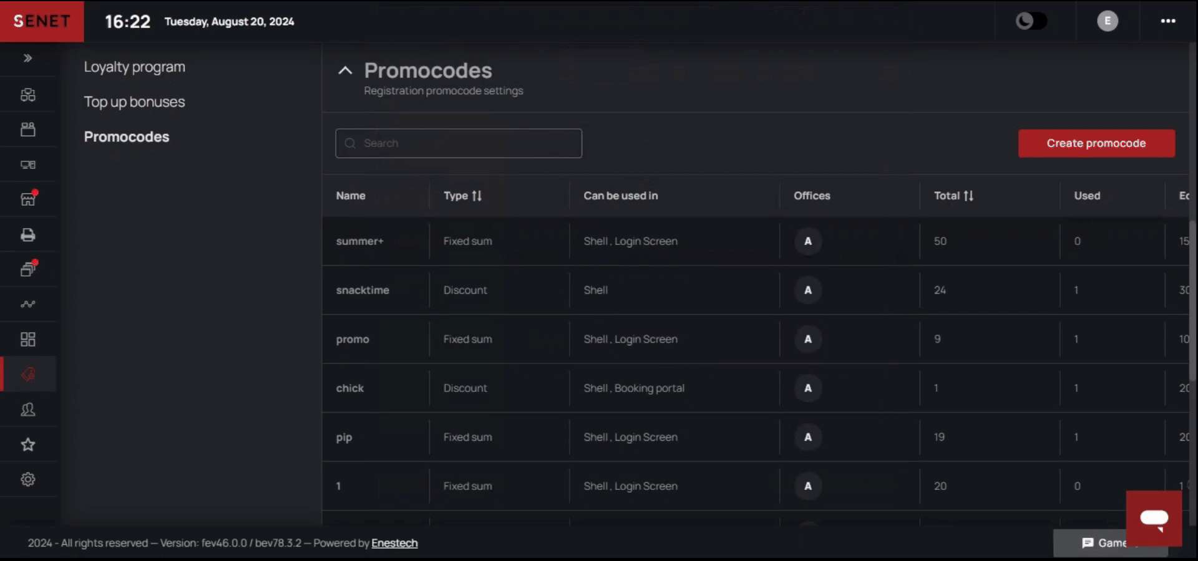Screen dimensions: 1198x561
Task: Open the statistics chart sidebar icon
Action: (28, 305)
